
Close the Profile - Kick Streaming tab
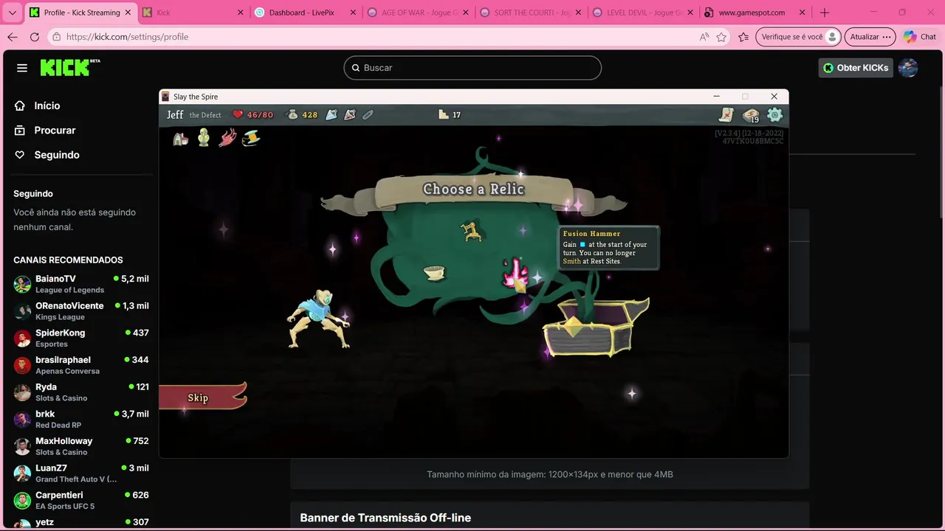[x=128, y=13]
